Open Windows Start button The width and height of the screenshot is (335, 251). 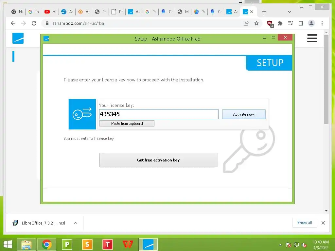pyautogui.click(x=8, y=244)
